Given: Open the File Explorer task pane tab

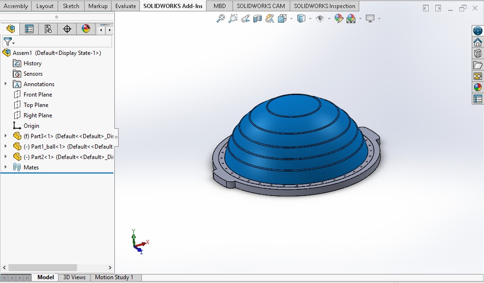Looking at the screenshot, I should [x=477, y=65].
